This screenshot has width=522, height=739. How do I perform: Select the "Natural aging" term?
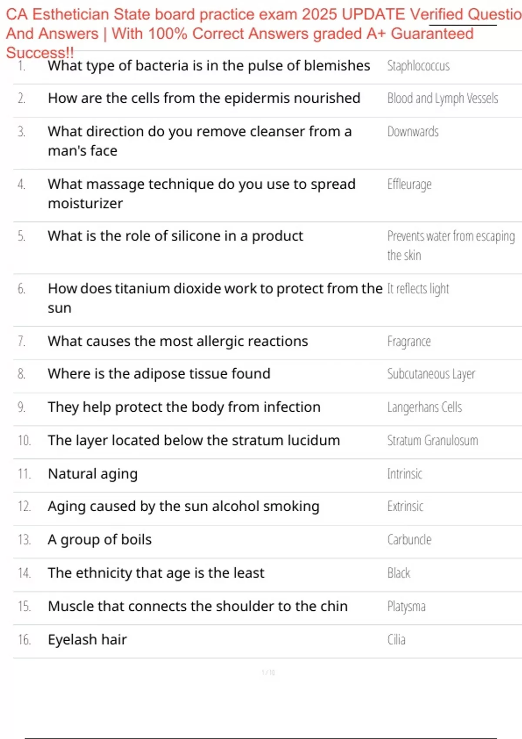coord(93,474)
